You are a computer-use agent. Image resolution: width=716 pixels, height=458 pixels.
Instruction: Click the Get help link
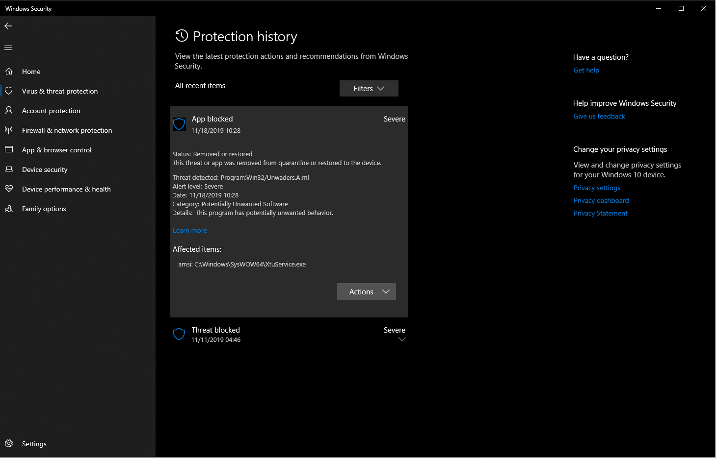(x=586, y=70)
